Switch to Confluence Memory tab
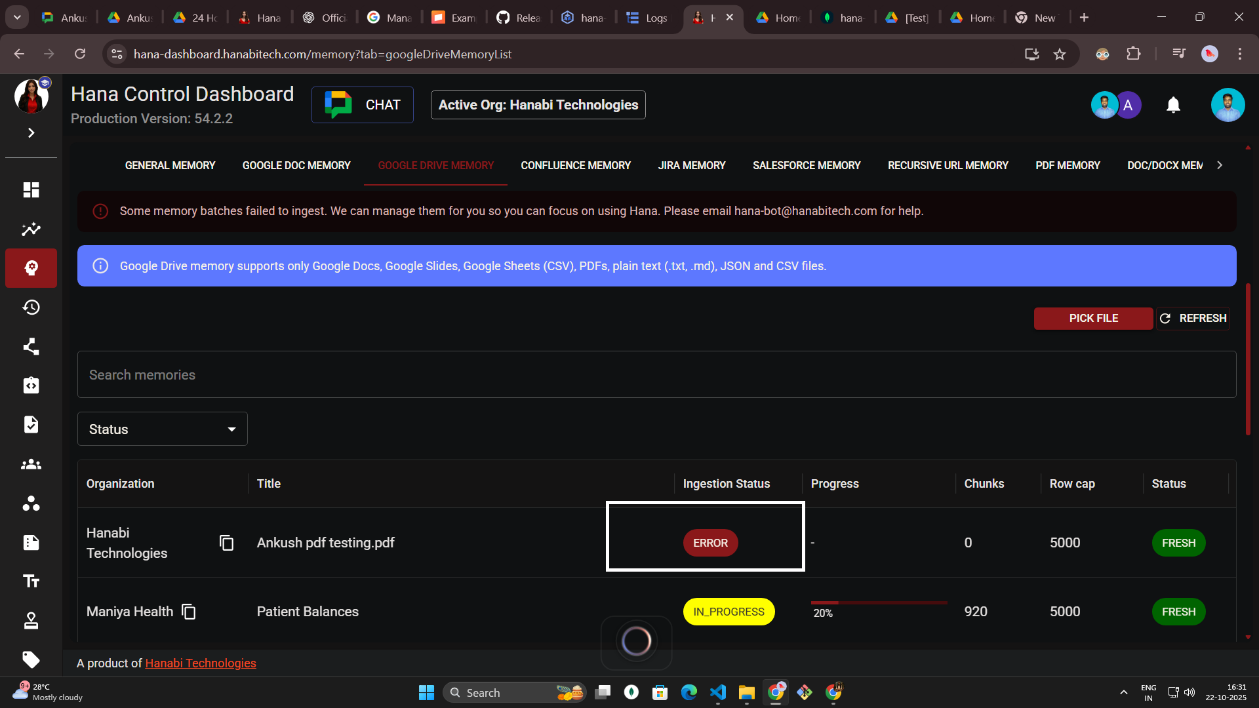The width and height of the screenshot is (1259, 708). 575,166
